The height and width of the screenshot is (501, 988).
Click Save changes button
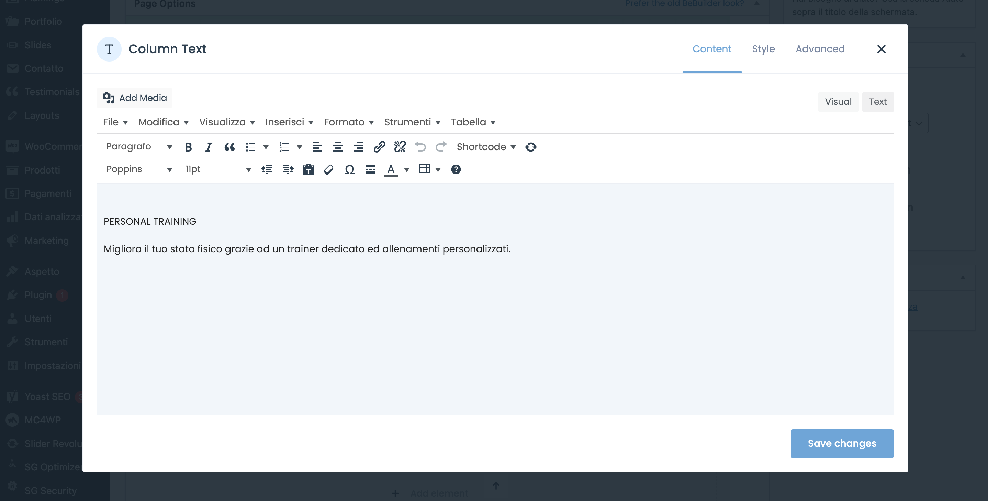(842, 444)
